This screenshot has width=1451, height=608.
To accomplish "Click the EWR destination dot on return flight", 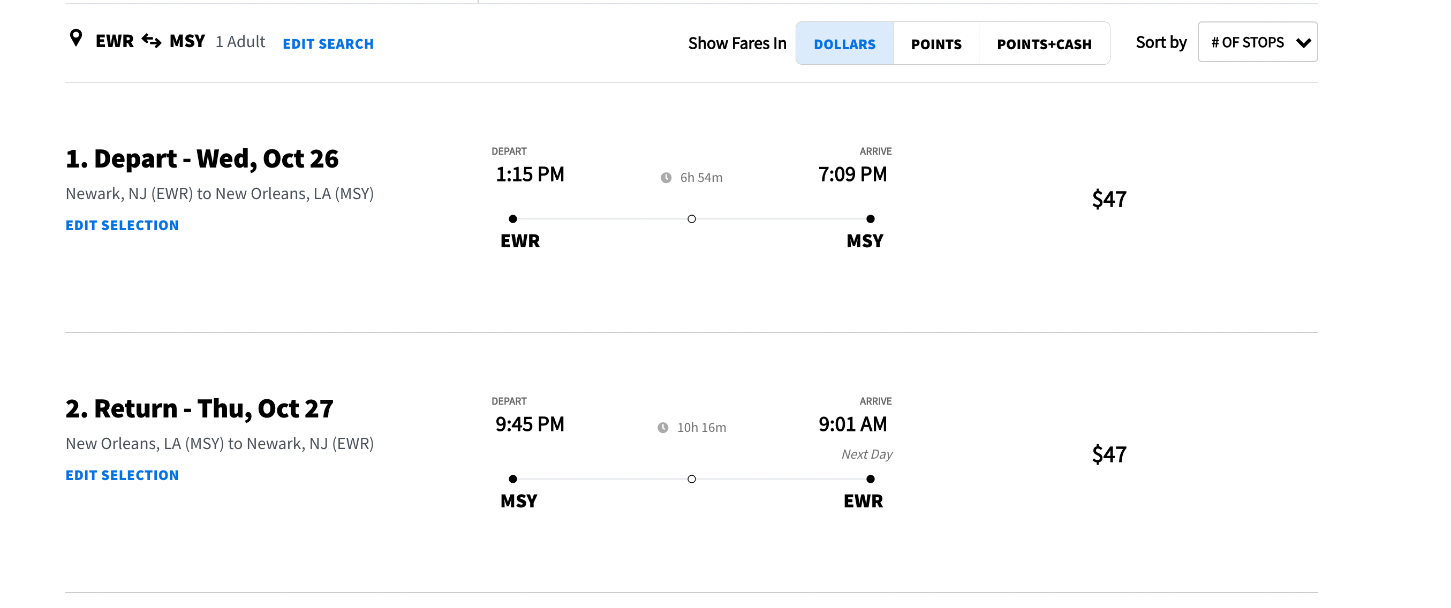I will point(870,479).
